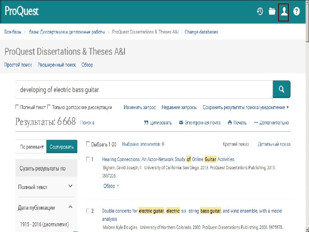
Task: Click the search query input field
Action: [144, 89]
